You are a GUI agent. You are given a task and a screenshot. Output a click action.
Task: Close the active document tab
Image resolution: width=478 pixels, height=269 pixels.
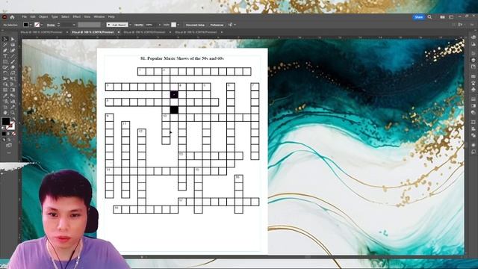click(x=119, y=32)
